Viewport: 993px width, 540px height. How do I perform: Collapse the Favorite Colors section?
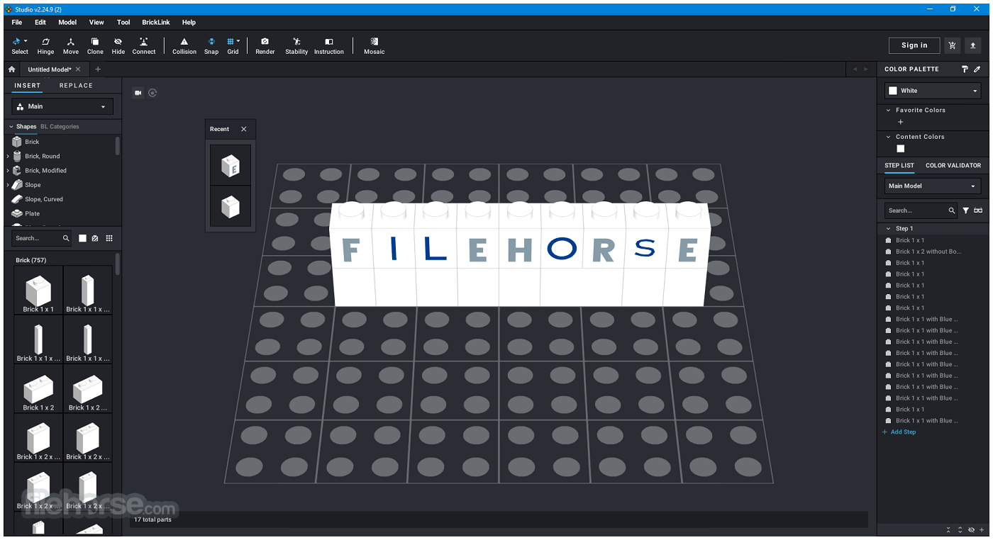[888, 110]
